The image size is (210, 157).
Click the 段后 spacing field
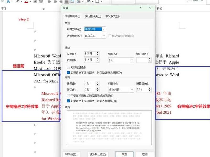(90, 89)
